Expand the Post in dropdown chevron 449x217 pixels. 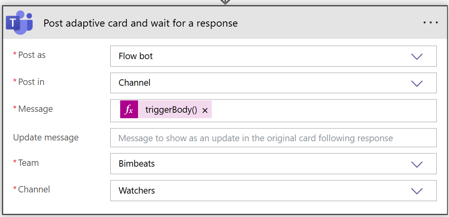pyautogui.click(x=416, y=83)
